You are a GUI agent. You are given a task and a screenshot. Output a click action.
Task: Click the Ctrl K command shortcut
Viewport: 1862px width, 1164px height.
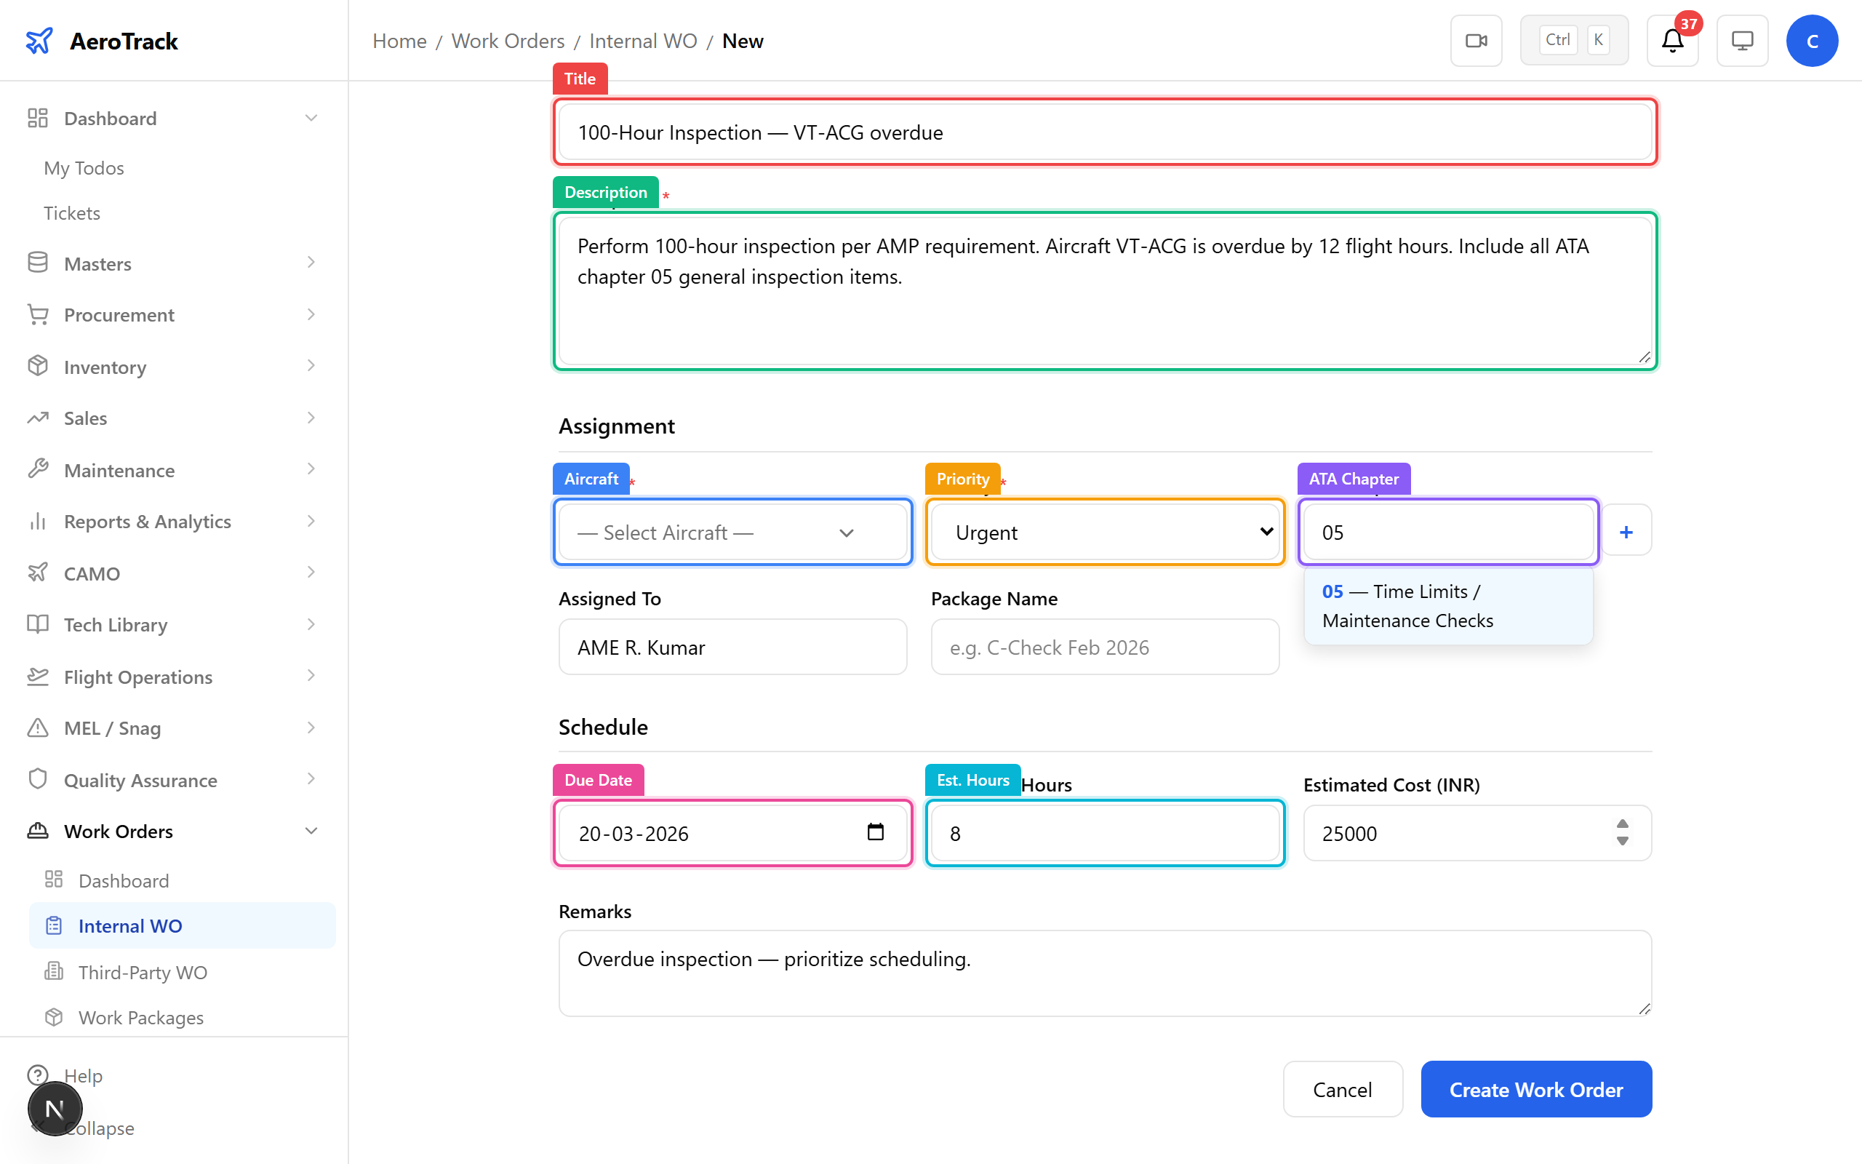coord(1574,41)
